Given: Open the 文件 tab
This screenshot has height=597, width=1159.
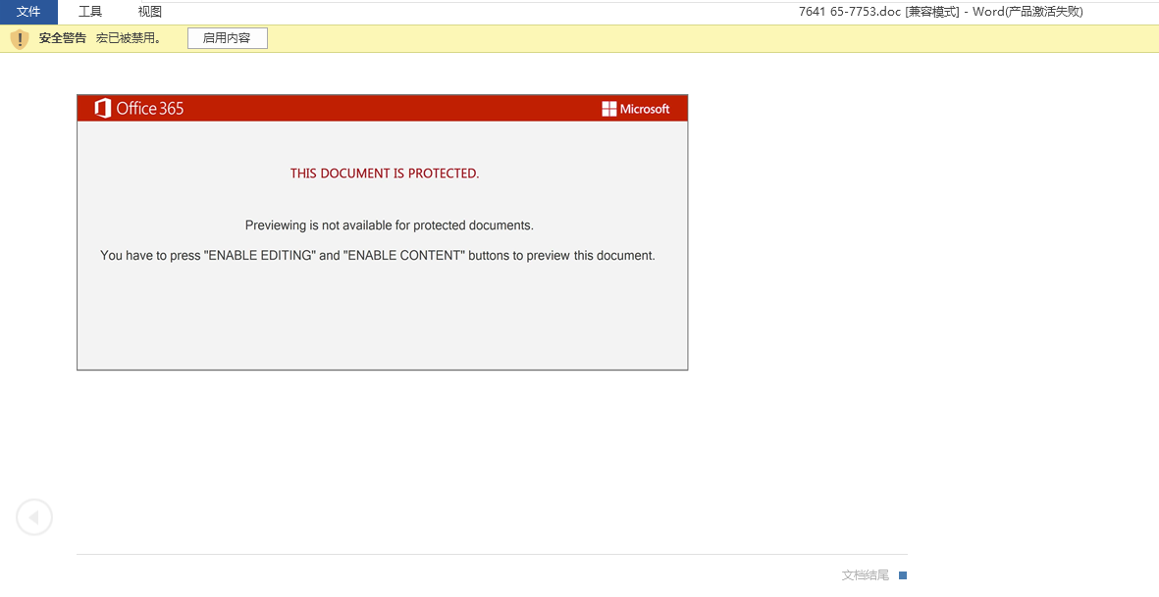Looking at the screenshot, I should click(x=28, y=12).
